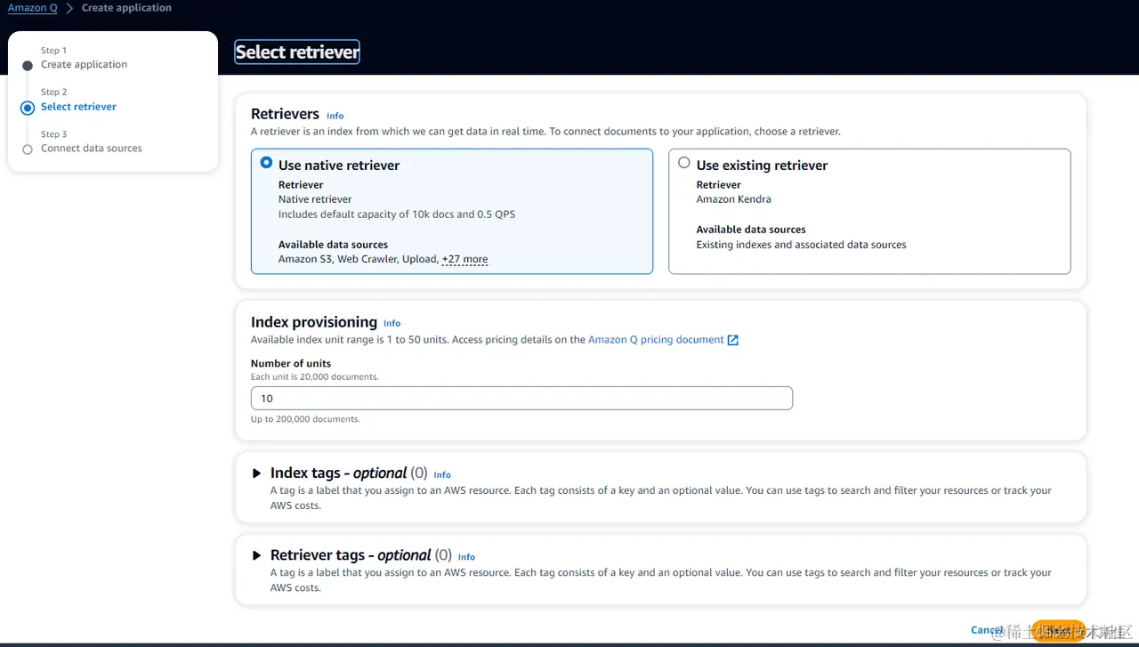Viewport: 1139px width, 647px height.
Task: Click the 'Amazon Kendra' retriever text
Action: [x=733, y=199]
